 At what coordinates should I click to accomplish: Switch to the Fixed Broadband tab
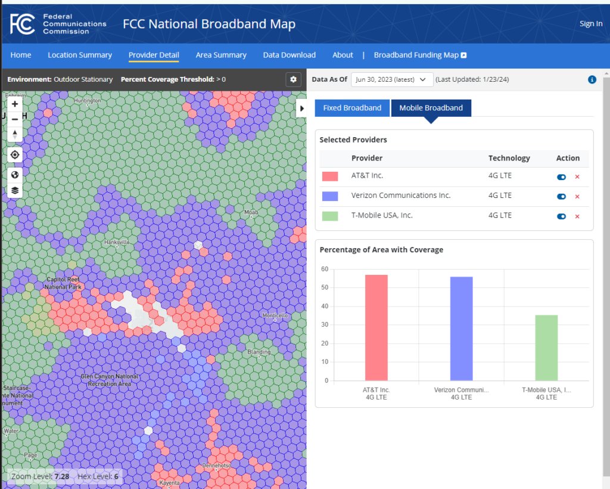click(352, 108)
